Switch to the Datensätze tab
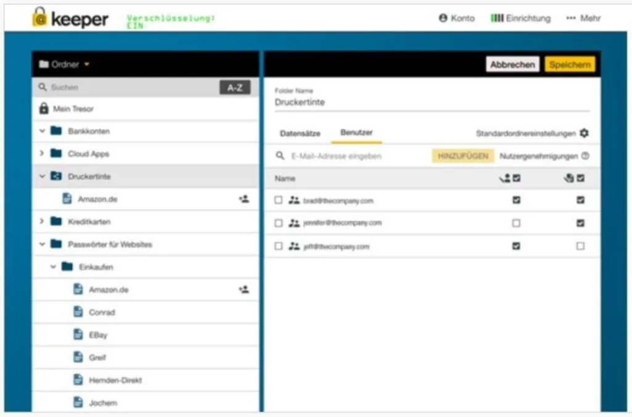632x417 pixels. point(300,133)
